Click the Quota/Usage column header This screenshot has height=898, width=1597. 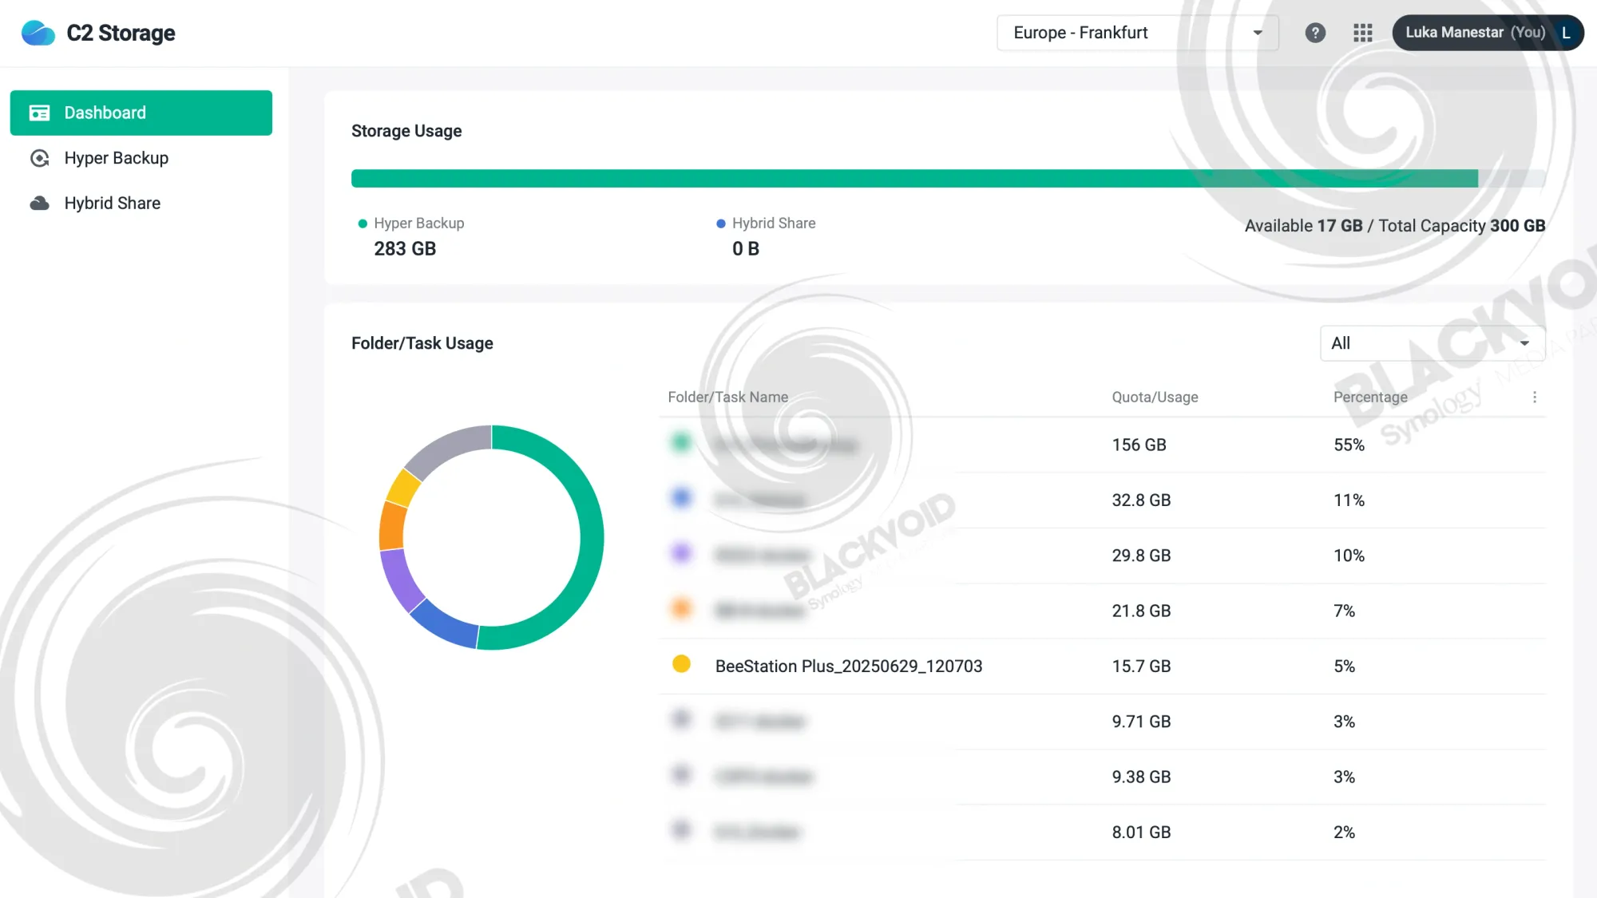[x=1155, y=398]
